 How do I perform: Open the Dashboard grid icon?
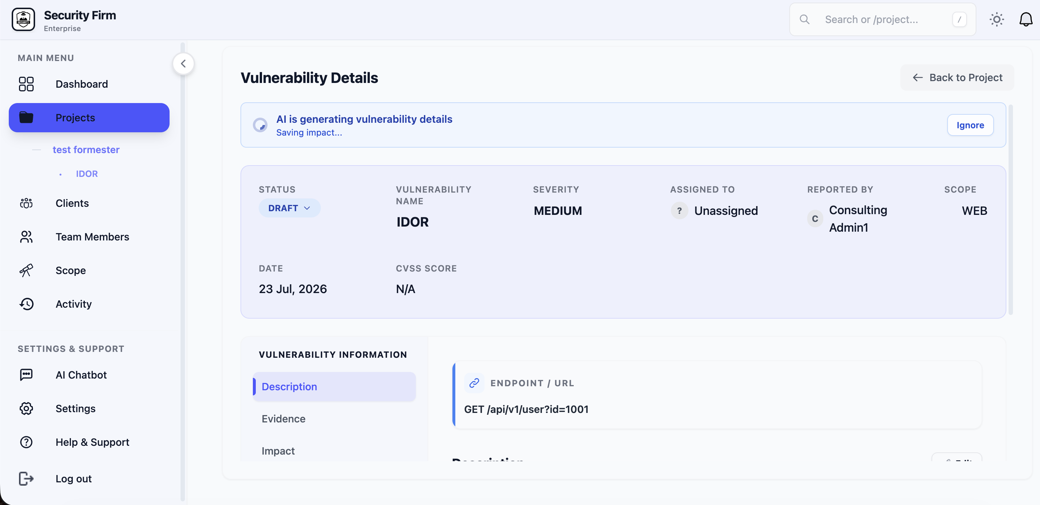26,84
